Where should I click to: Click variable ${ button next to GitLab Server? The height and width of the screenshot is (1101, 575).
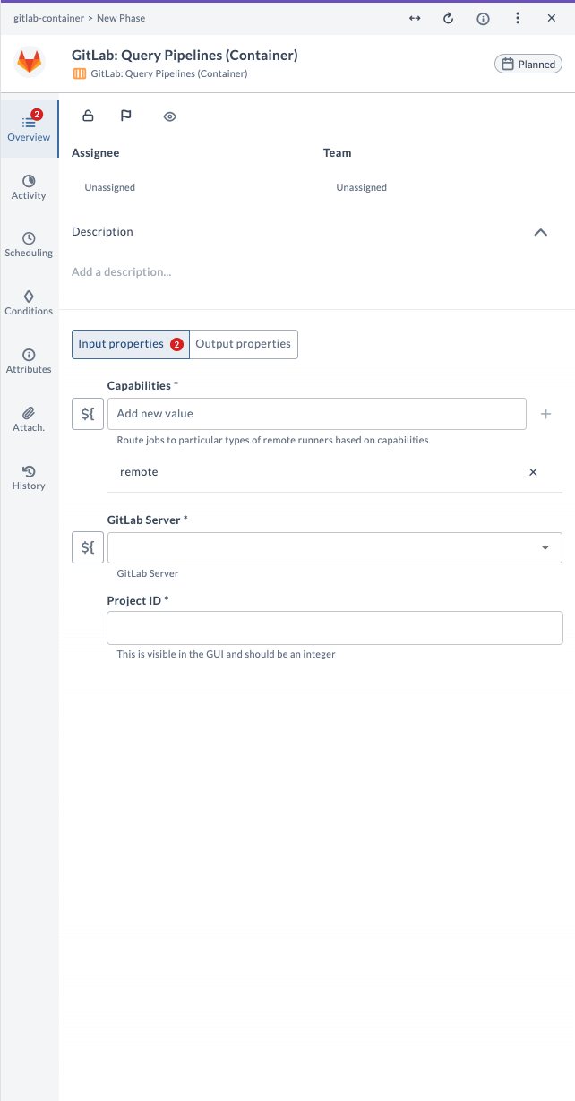[88, 547]
